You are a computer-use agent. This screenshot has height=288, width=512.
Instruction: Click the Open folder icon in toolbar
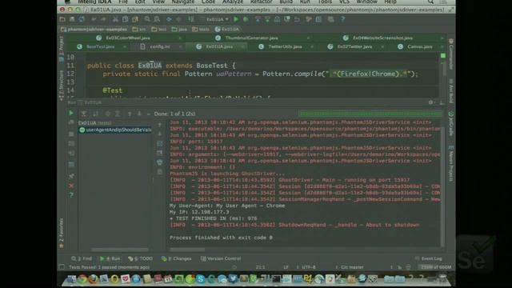point(62,19)
